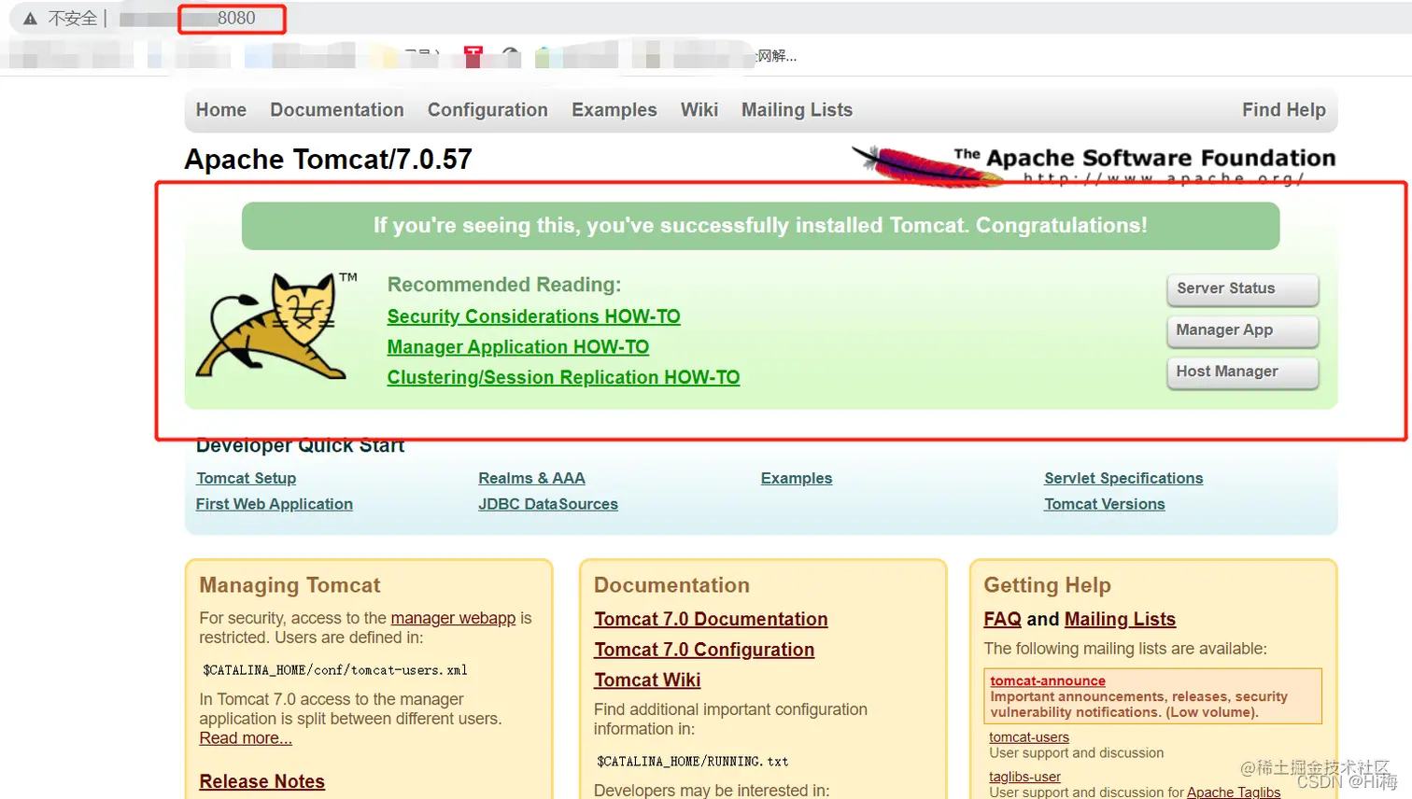Viewport: 1412px width, 799px height.
Task: Open the First Web Application link
Action: pyautogui.click(x=275, y=504)
